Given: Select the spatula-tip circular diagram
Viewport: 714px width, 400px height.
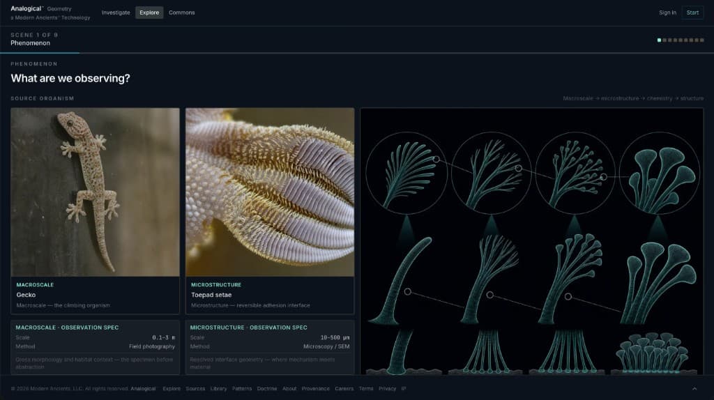Looking at the screenshot, I should pyautogui.click(x=660, y=173).
